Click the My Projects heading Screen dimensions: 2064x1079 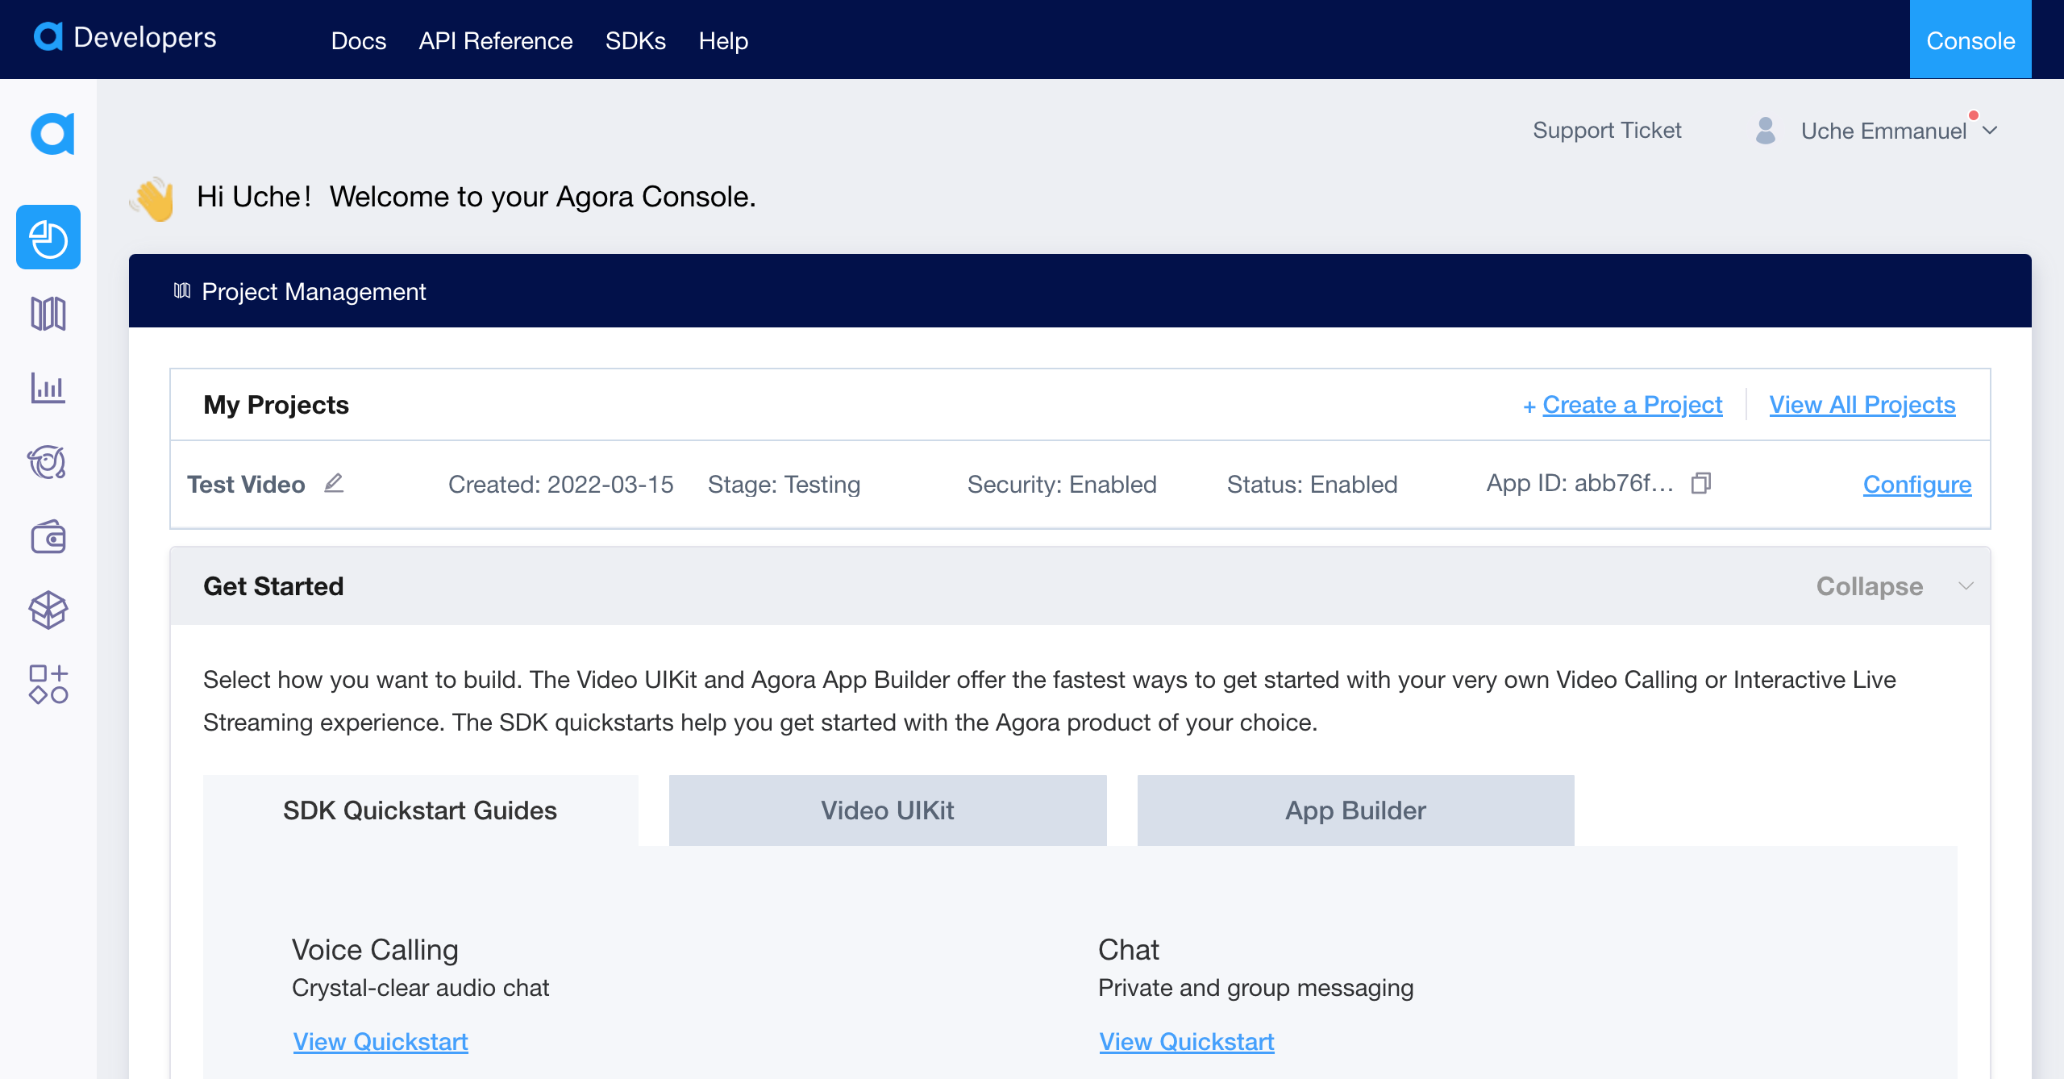pyautogui.click(x=276, y=405)
